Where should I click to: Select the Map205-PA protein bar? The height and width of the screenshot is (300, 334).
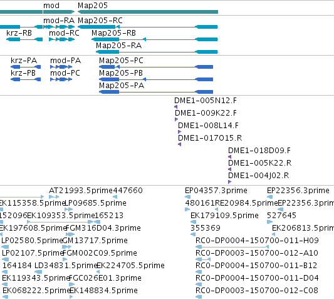[x=156, y=92]
